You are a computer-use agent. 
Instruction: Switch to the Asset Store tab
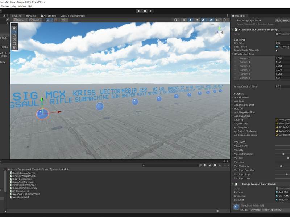[x=49, y=16]
